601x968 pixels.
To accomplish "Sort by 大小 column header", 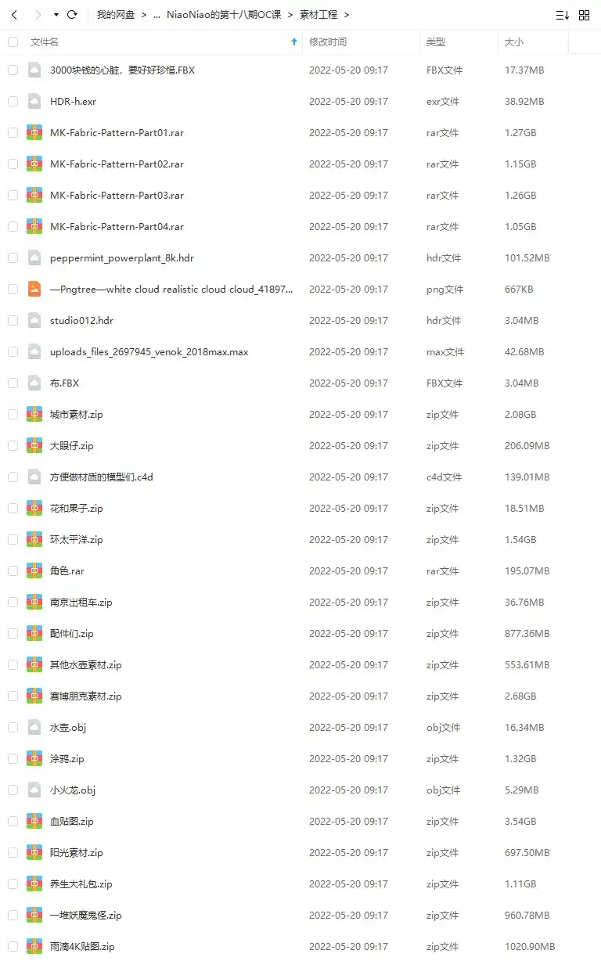I will [514, 41].
